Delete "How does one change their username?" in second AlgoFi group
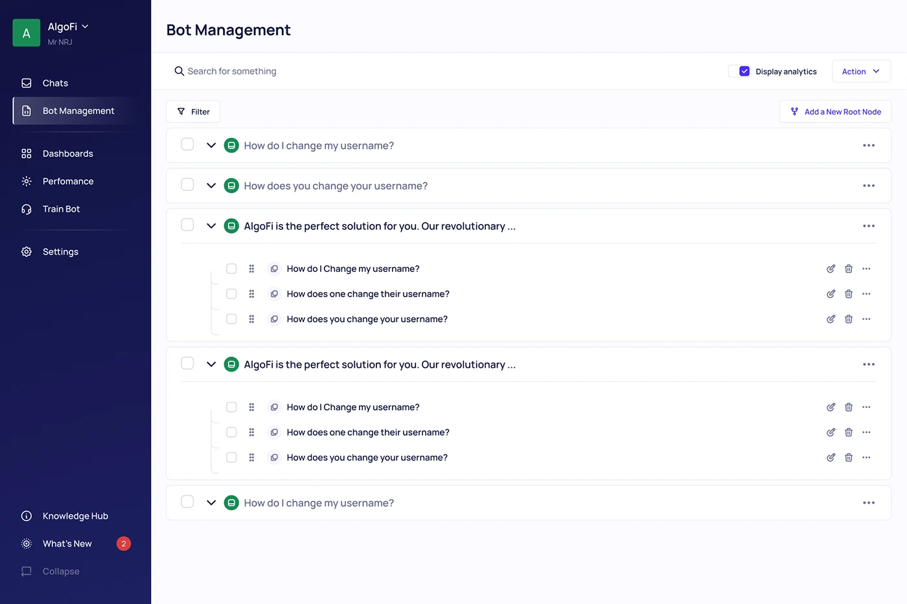This screenshot has width=907, height=604. (849, 432)
